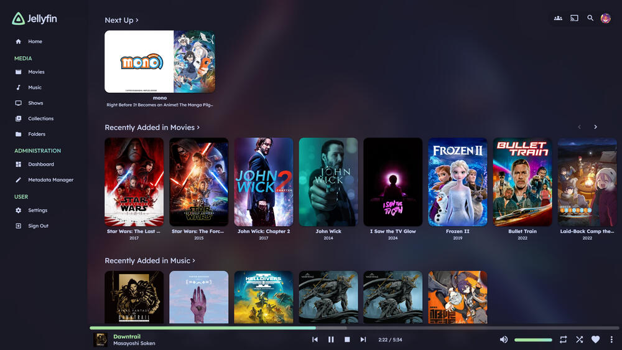
Task: Click Sign Out in the sidebar
Action: pyautogui.click(x=38, y=226)
